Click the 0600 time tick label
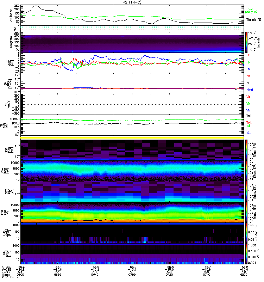 20,275
